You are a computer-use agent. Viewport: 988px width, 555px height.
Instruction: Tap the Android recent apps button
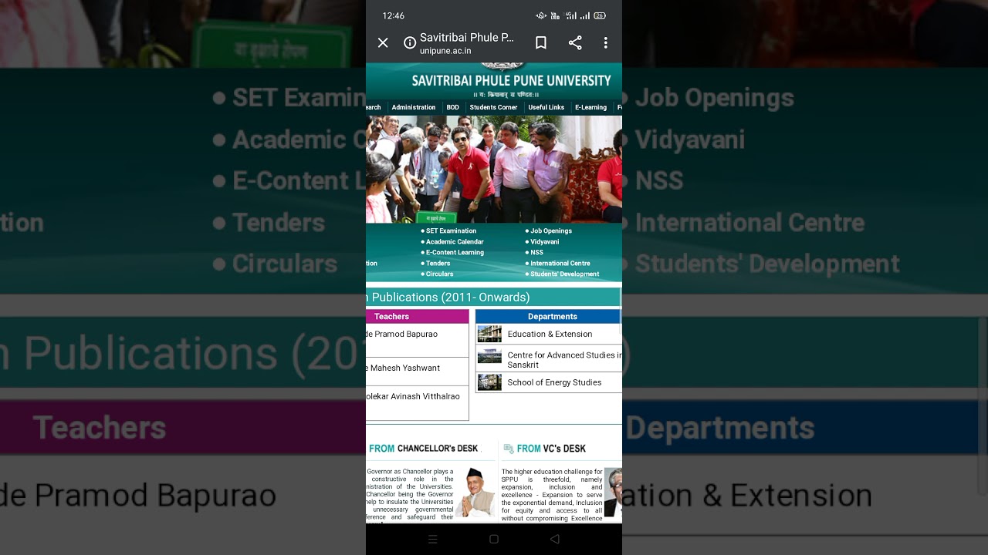(433, 540)
